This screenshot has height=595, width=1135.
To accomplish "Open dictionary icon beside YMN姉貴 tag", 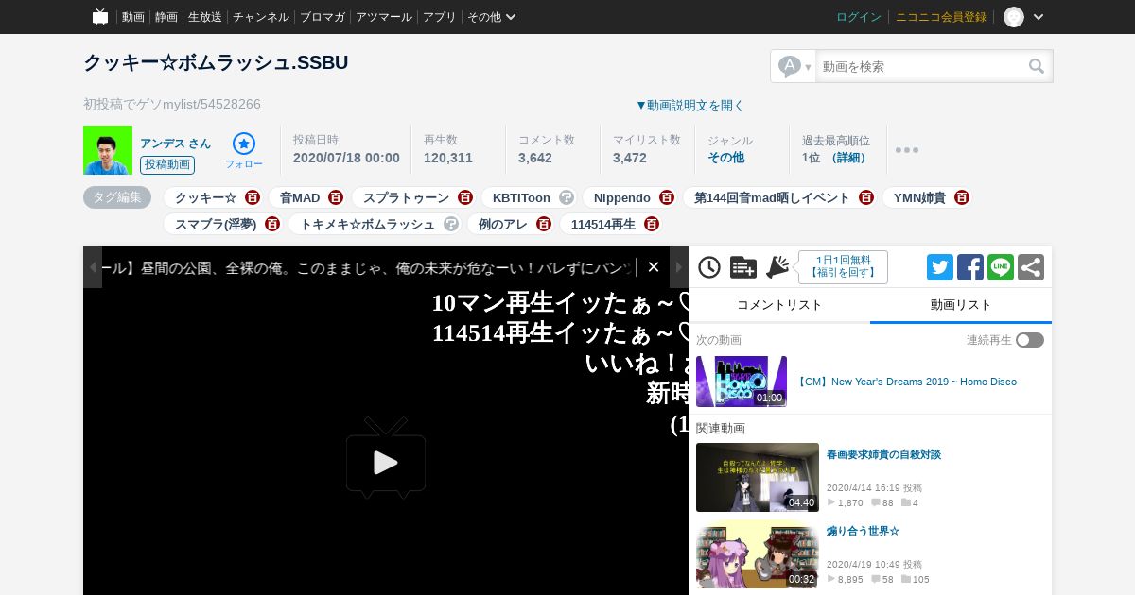I will pos(962,197).
